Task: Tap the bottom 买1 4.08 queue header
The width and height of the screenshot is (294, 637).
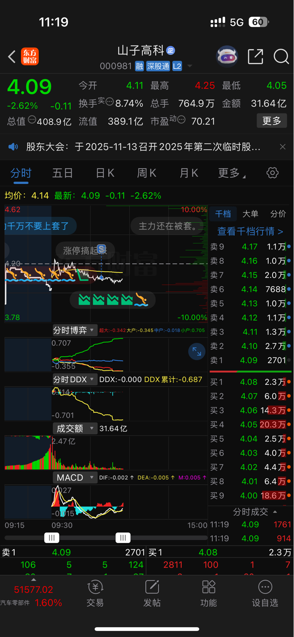Action: point(220,552)
